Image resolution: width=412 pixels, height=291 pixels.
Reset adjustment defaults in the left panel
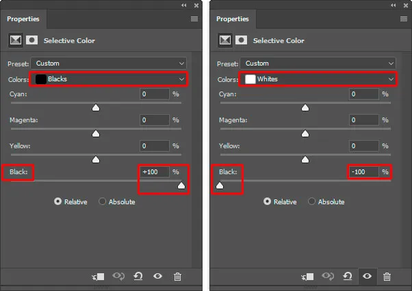[x=138, y=276]
